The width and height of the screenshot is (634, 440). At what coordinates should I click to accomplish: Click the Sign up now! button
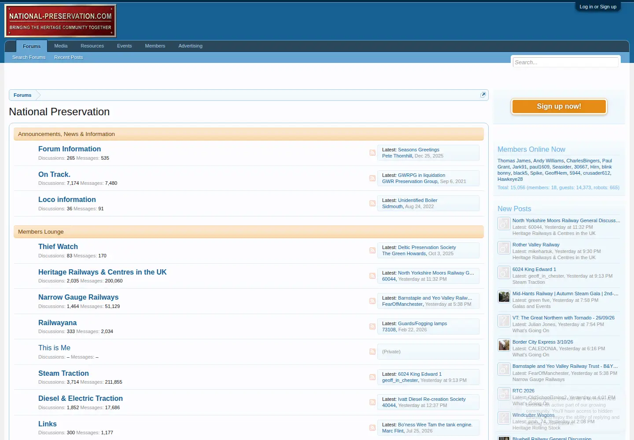click(559, 106)
